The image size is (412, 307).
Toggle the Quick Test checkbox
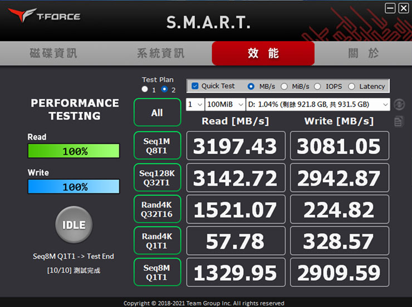[x=195, y=86]
